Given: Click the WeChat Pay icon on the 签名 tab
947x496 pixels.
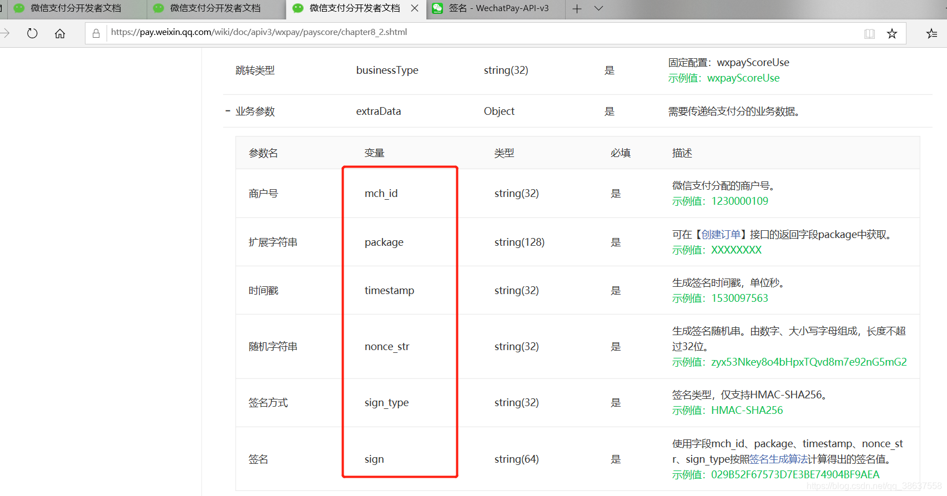Looking at the screenshot, I should pos(437,8).
